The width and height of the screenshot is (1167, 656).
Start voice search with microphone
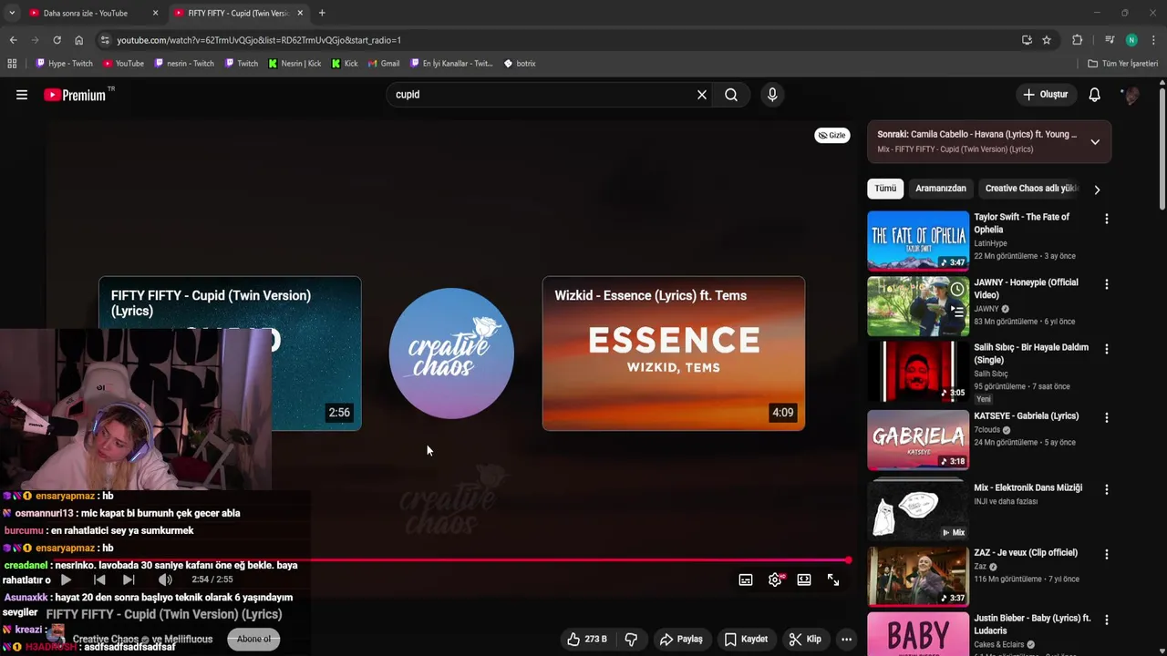click(x=772, y=95)
